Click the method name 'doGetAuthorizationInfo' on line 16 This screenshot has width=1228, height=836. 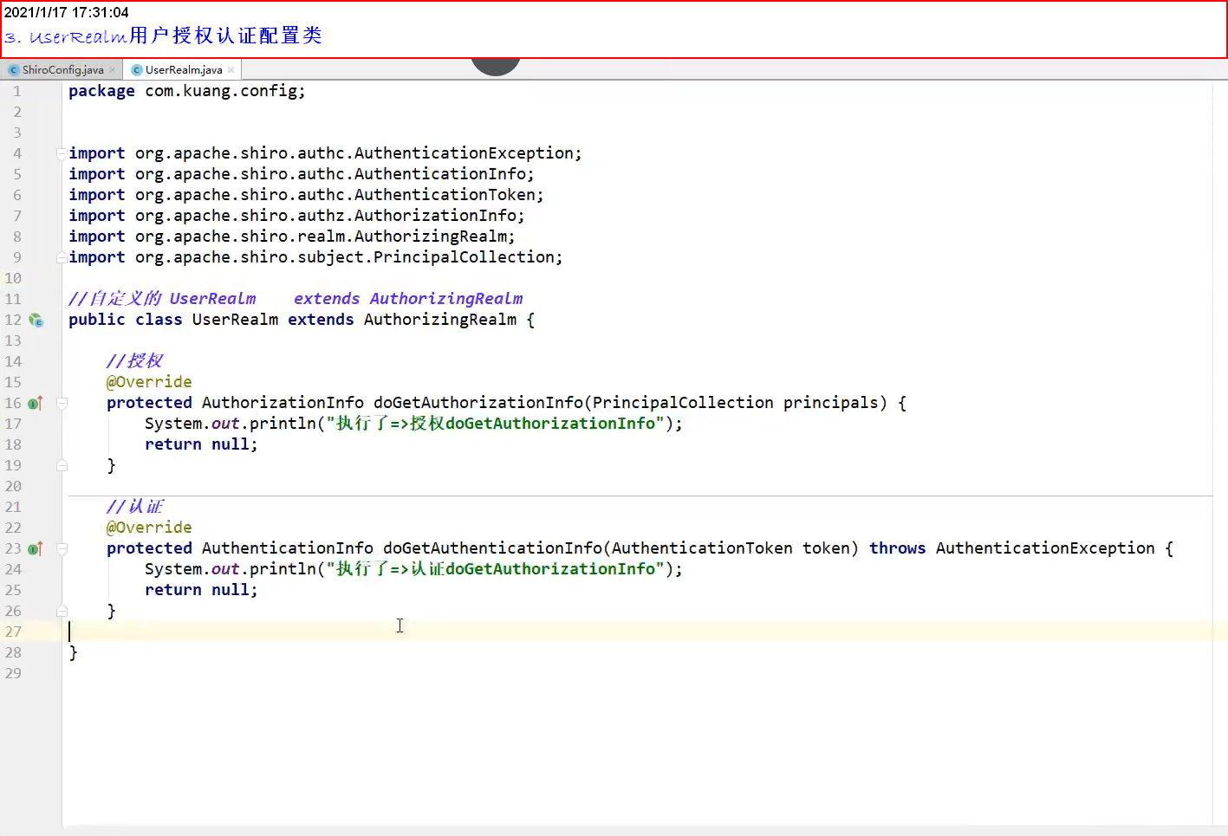478,403
